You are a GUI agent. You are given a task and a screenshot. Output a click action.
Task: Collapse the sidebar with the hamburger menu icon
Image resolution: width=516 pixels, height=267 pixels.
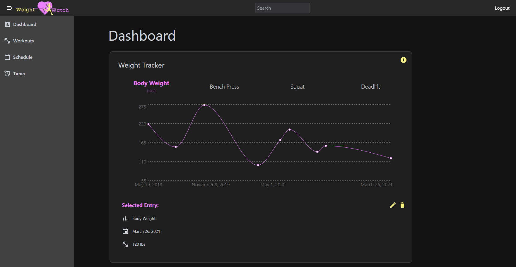click(9, 8)
